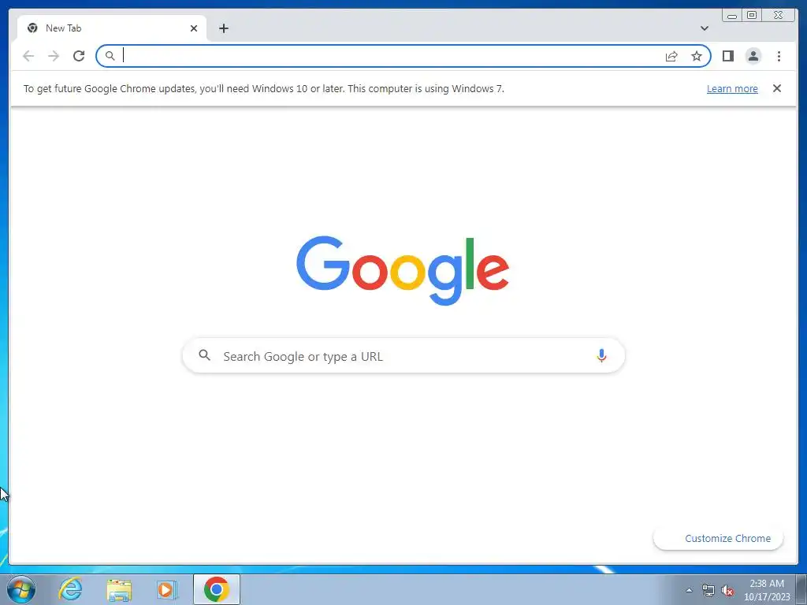Restore down the Chrome window
The width and height of the screenshot is (807, 605).
pos(752,15)
